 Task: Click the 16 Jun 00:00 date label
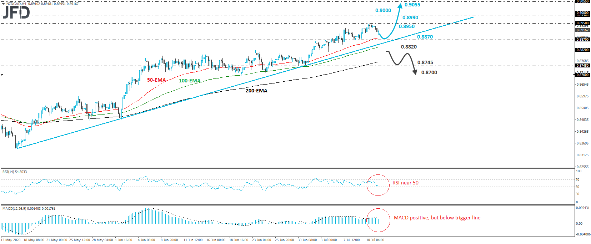pyautogui.click(x=216, y=240)
